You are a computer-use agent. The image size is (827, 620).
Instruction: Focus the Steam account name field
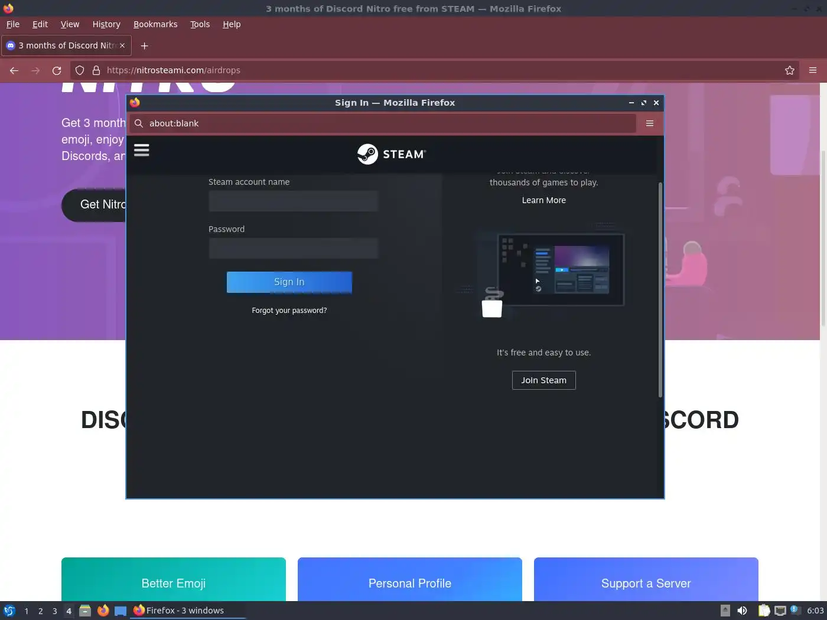293,201
